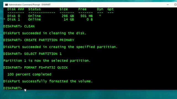
Task: Click 'DiskPart successfully formatted the volume.' line
Action: pyautogui.click(x=48, y=81)
